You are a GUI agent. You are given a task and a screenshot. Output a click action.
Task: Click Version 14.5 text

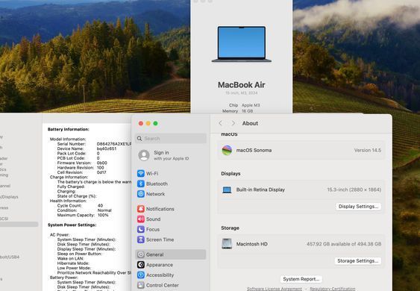[368, 150]
